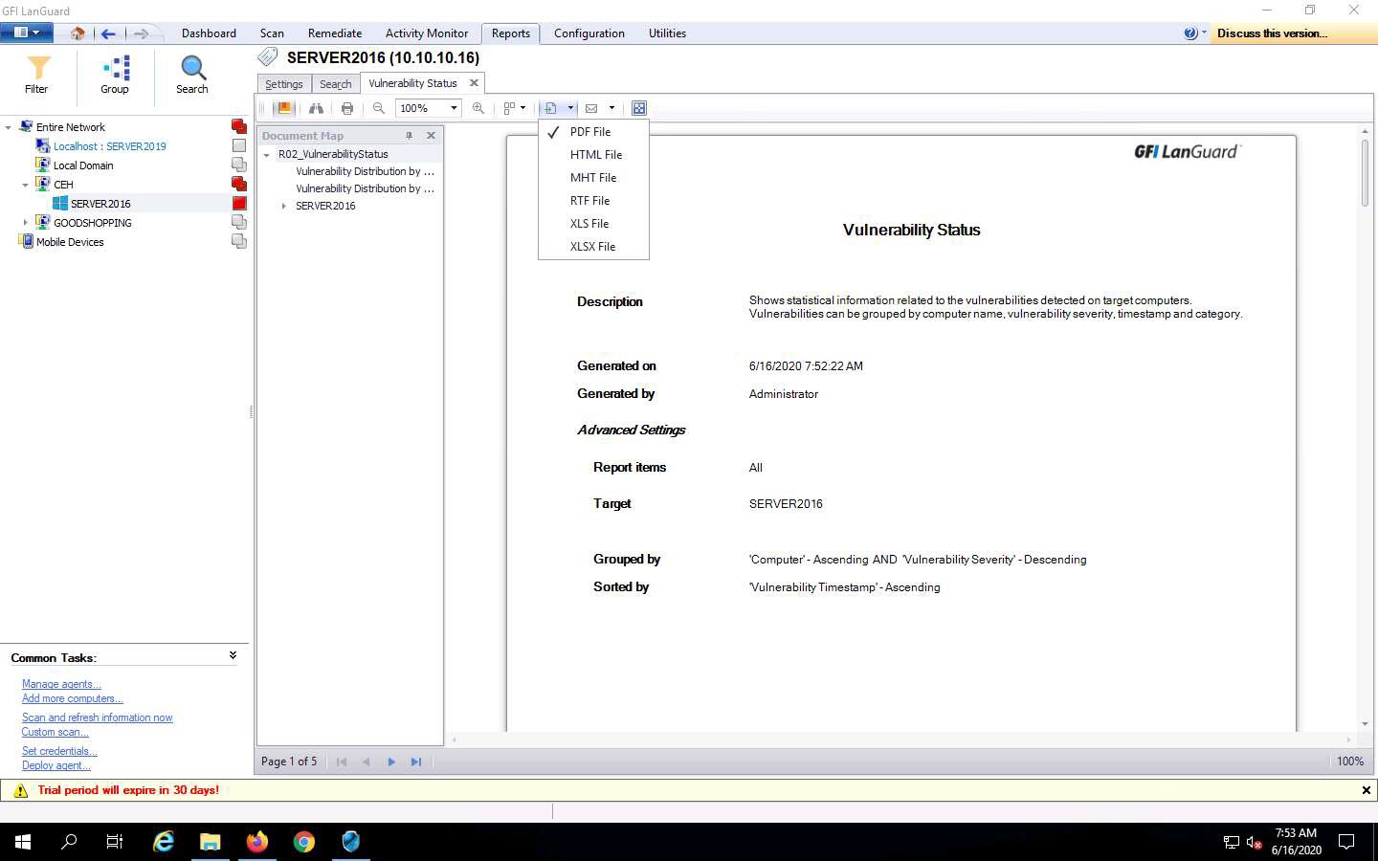1378x861 pixels.
Task: Close the Document Map panel
Action: pyautogui.click(x=431, y=136)
